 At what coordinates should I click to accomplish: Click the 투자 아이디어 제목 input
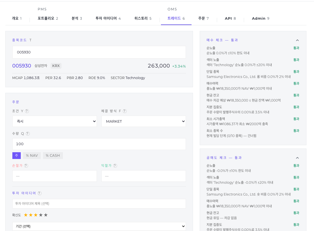[x=99, y=204]
